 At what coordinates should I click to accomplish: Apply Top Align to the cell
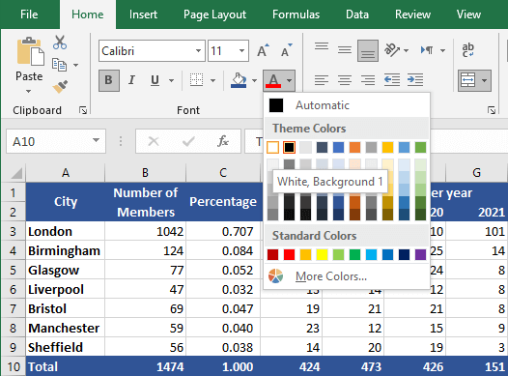322,47
